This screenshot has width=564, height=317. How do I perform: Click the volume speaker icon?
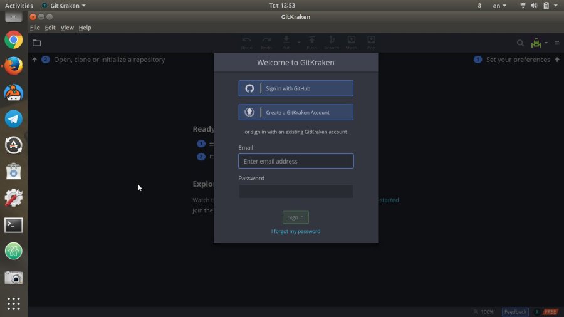click(534, 6)
